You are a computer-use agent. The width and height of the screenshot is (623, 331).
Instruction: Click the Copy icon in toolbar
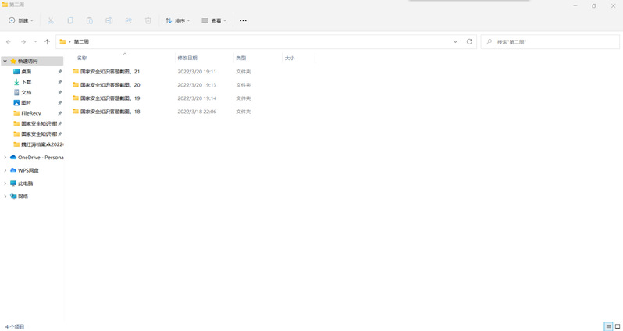(x=70, y=20)
